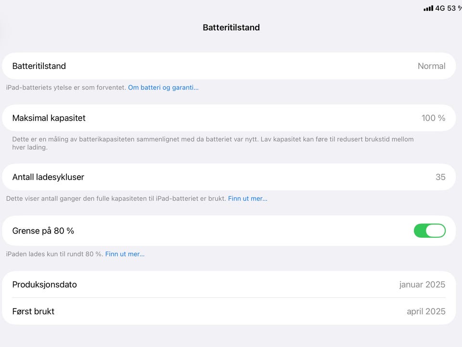
Task: Tap the Batteritilstand page title
Action: click(x=231, y=27)
